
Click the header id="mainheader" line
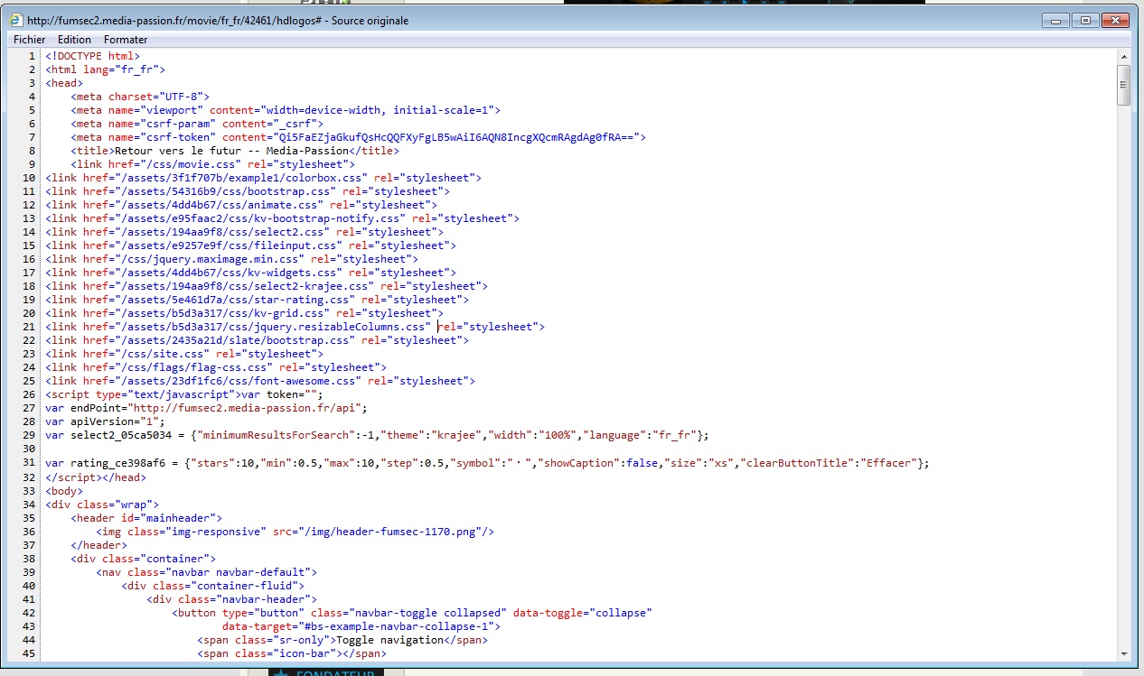[x=146, y=518]
